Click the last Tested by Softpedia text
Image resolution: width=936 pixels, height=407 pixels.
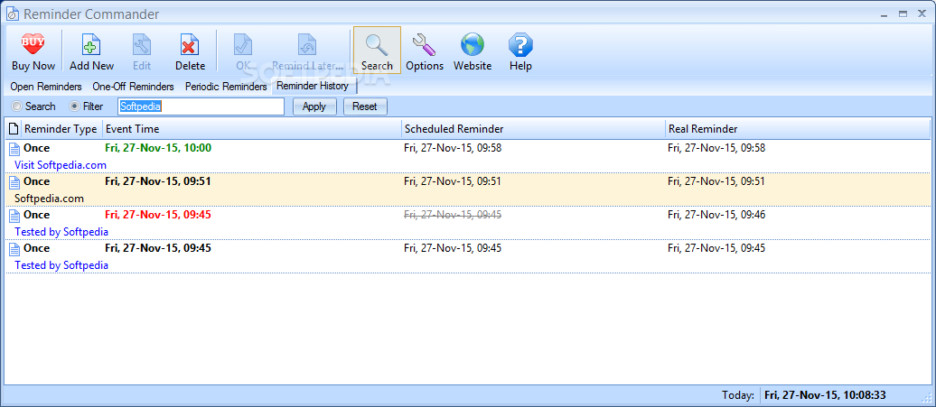click(x=61, y=265)
